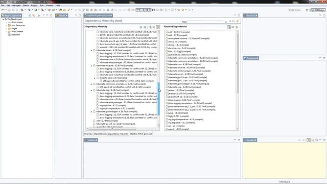Expand the WebContent folder node
327x184 pixels.
[7, 32]
